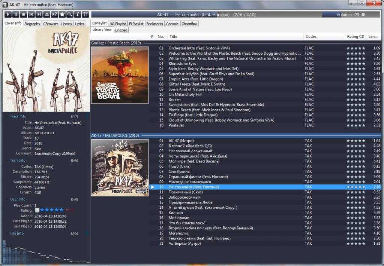Viewport: 384px width, 266px height.
Task: Click the Rating CD column header
Action: coord(355,37)
